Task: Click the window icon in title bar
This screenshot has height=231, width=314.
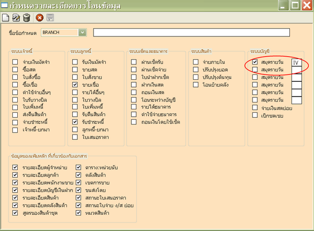Action: click(4, 5)
